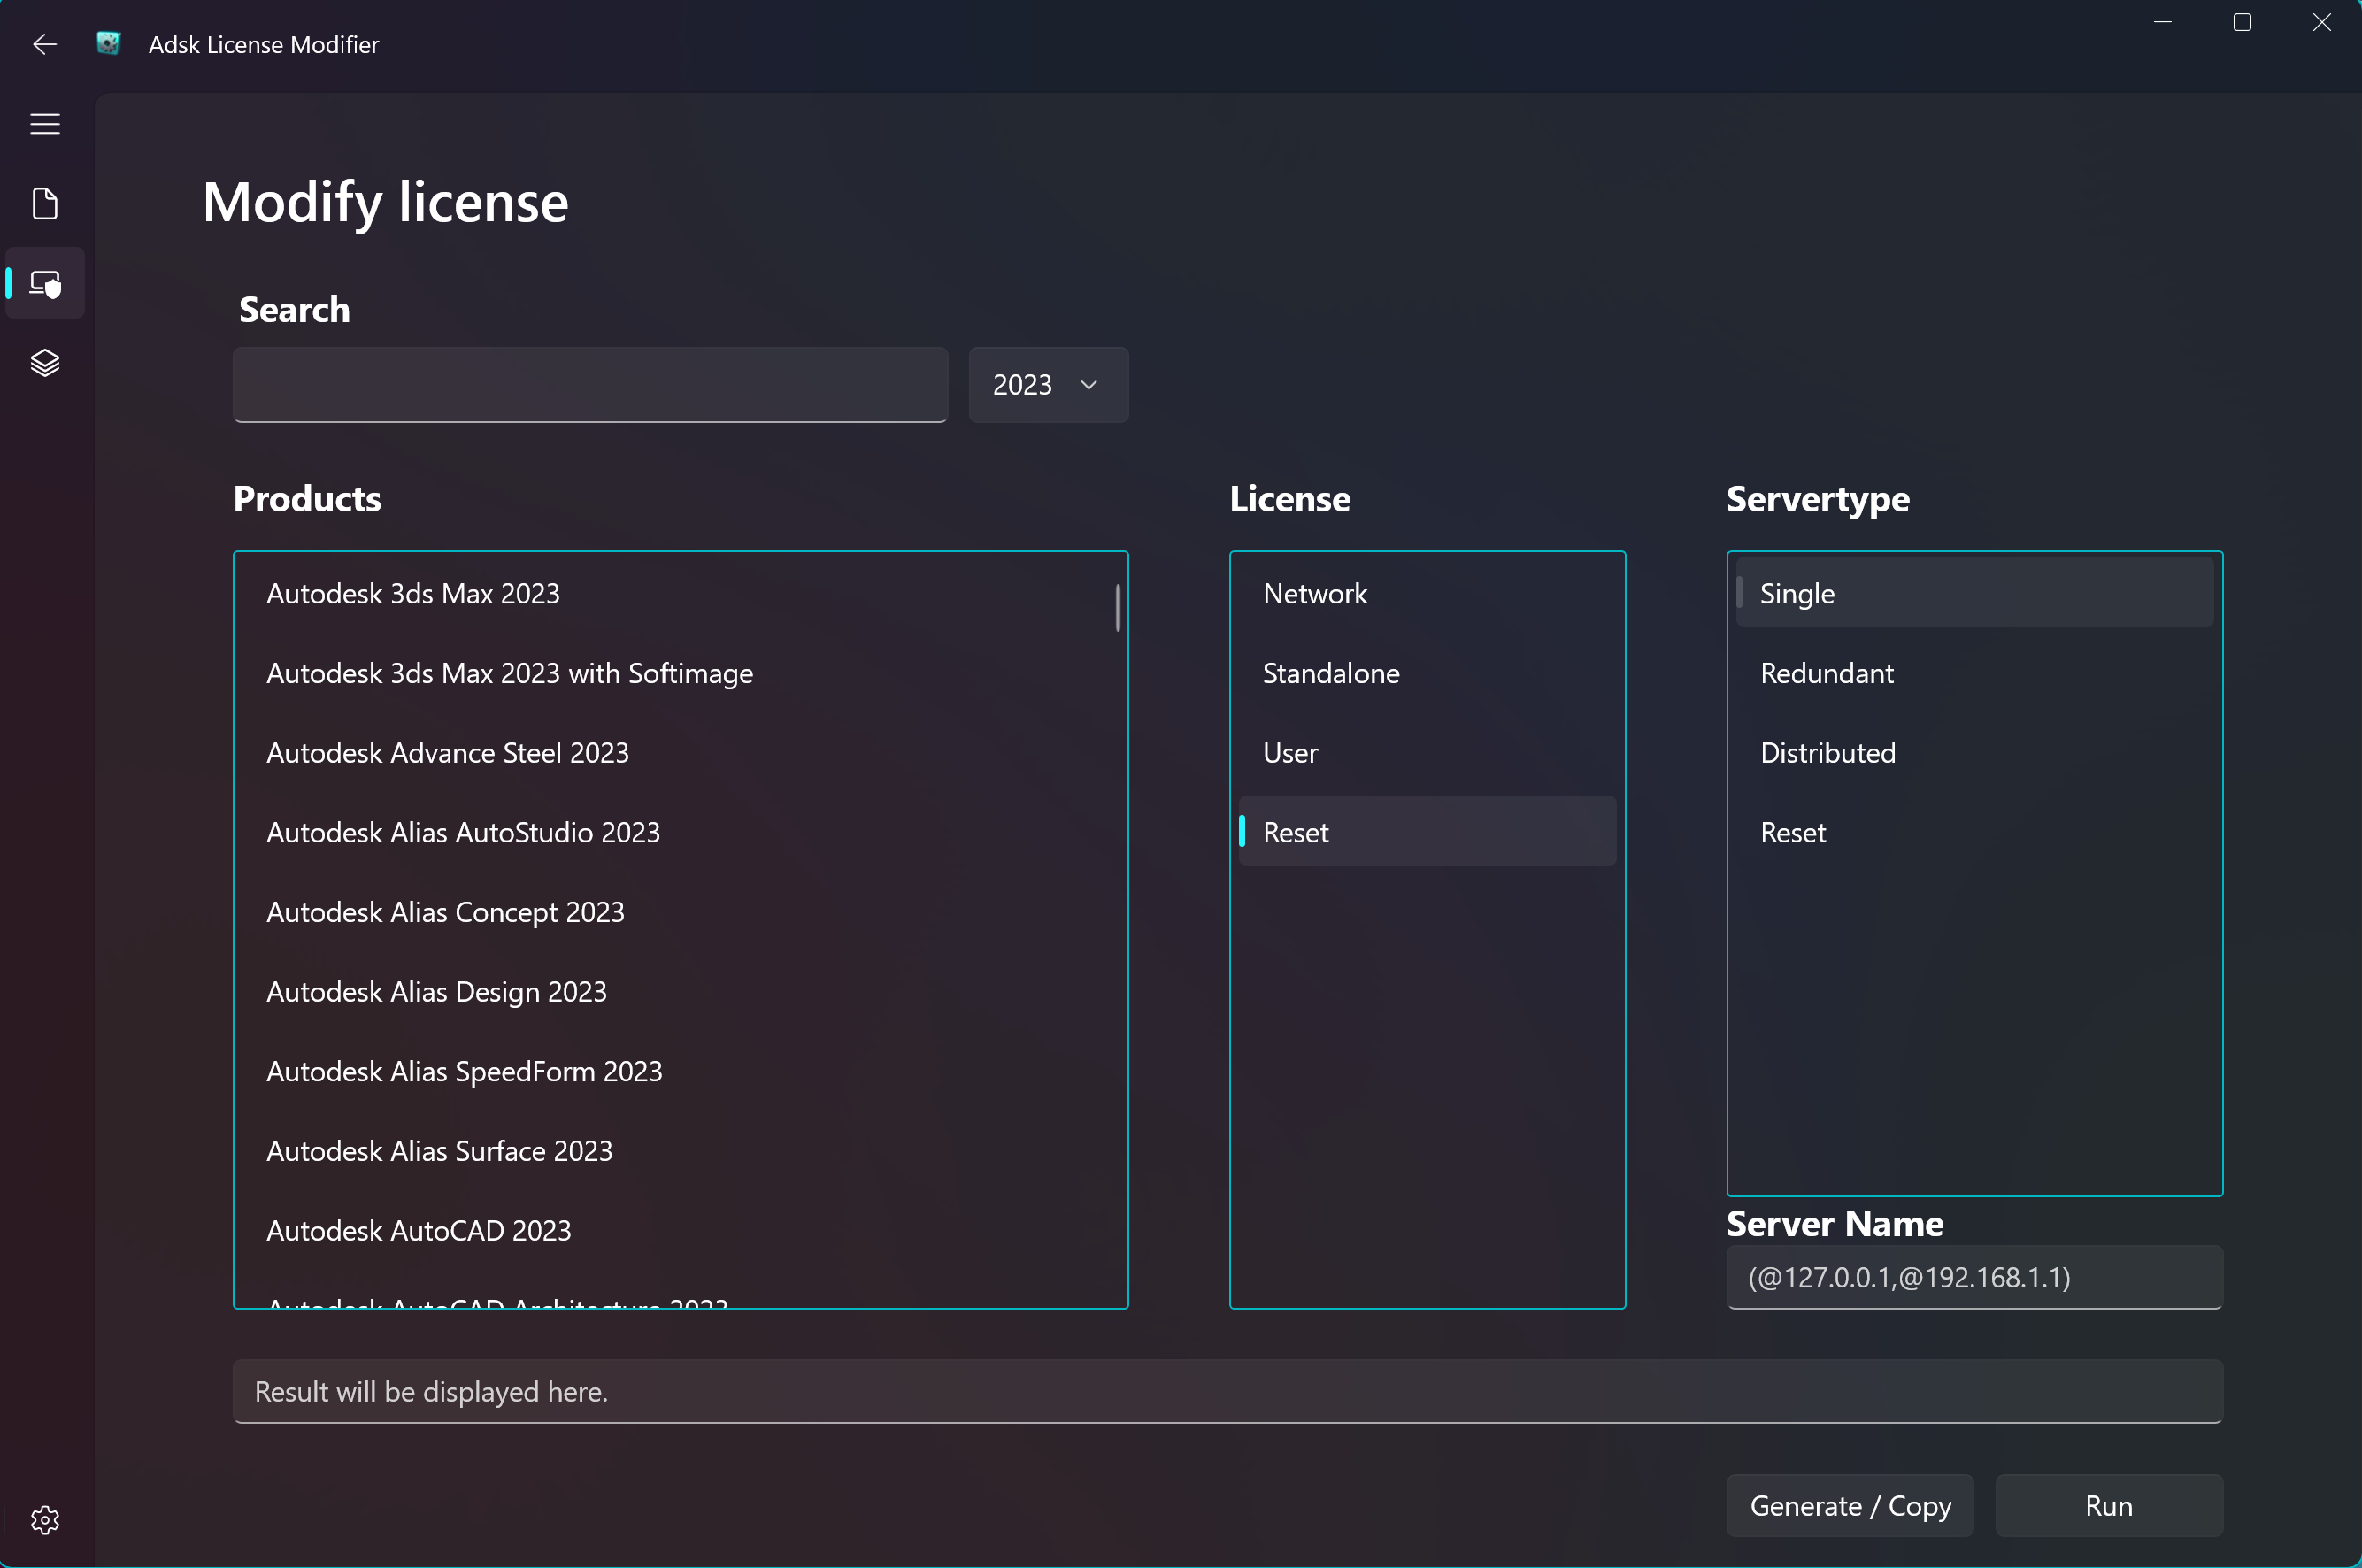Image resolution: width=2362 pixels, height=1568 pixels.
Task: Click the navigation back arrow icon
Action: (x=43, y=42)
